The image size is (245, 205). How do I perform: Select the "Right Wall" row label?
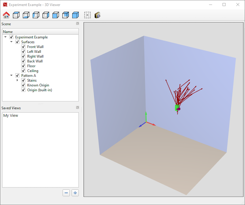click(x=35, y=56)
